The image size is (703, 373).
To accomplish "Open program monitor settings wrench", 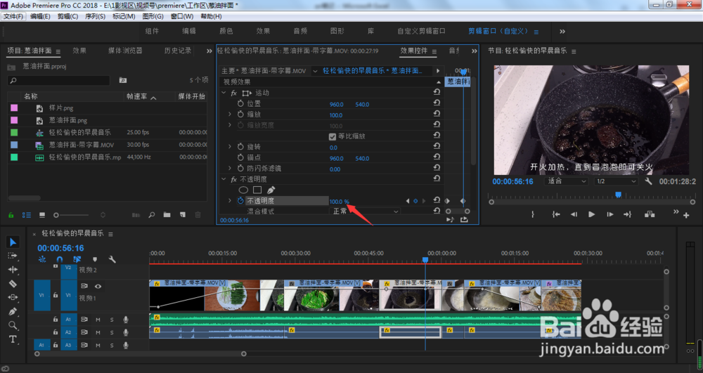I will (x=648, y=181).
